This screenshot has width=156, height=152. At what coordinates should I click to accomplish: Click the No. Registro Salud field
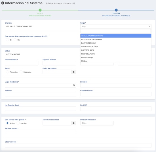40,109
